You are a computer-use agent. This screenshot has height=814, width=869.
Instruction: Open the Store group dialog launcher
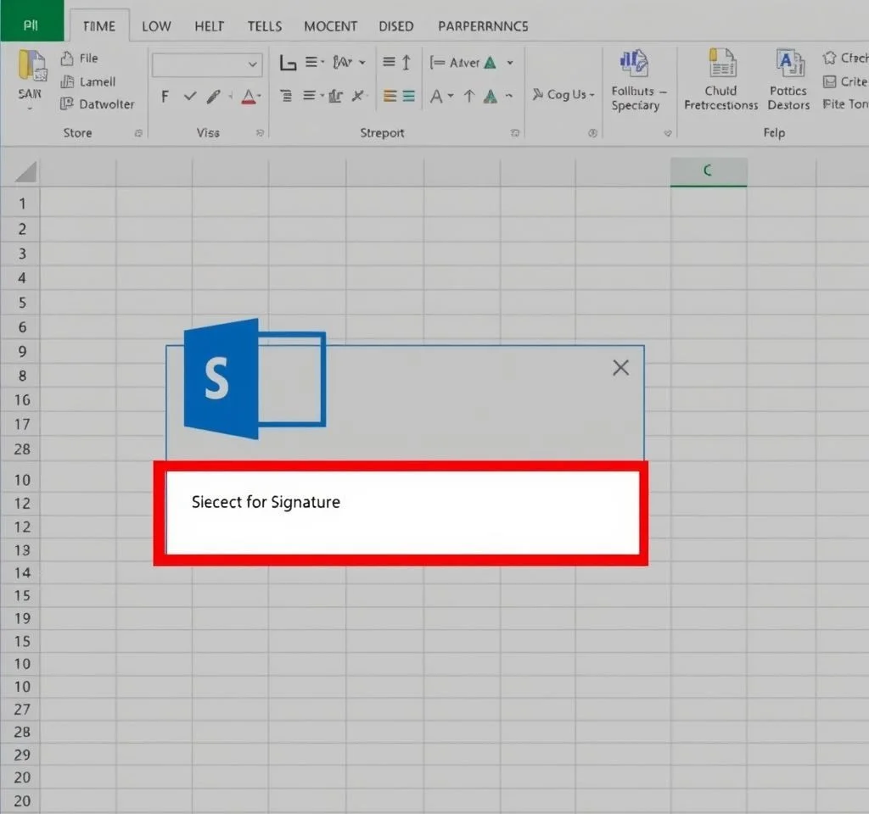[x=138, y=133]
